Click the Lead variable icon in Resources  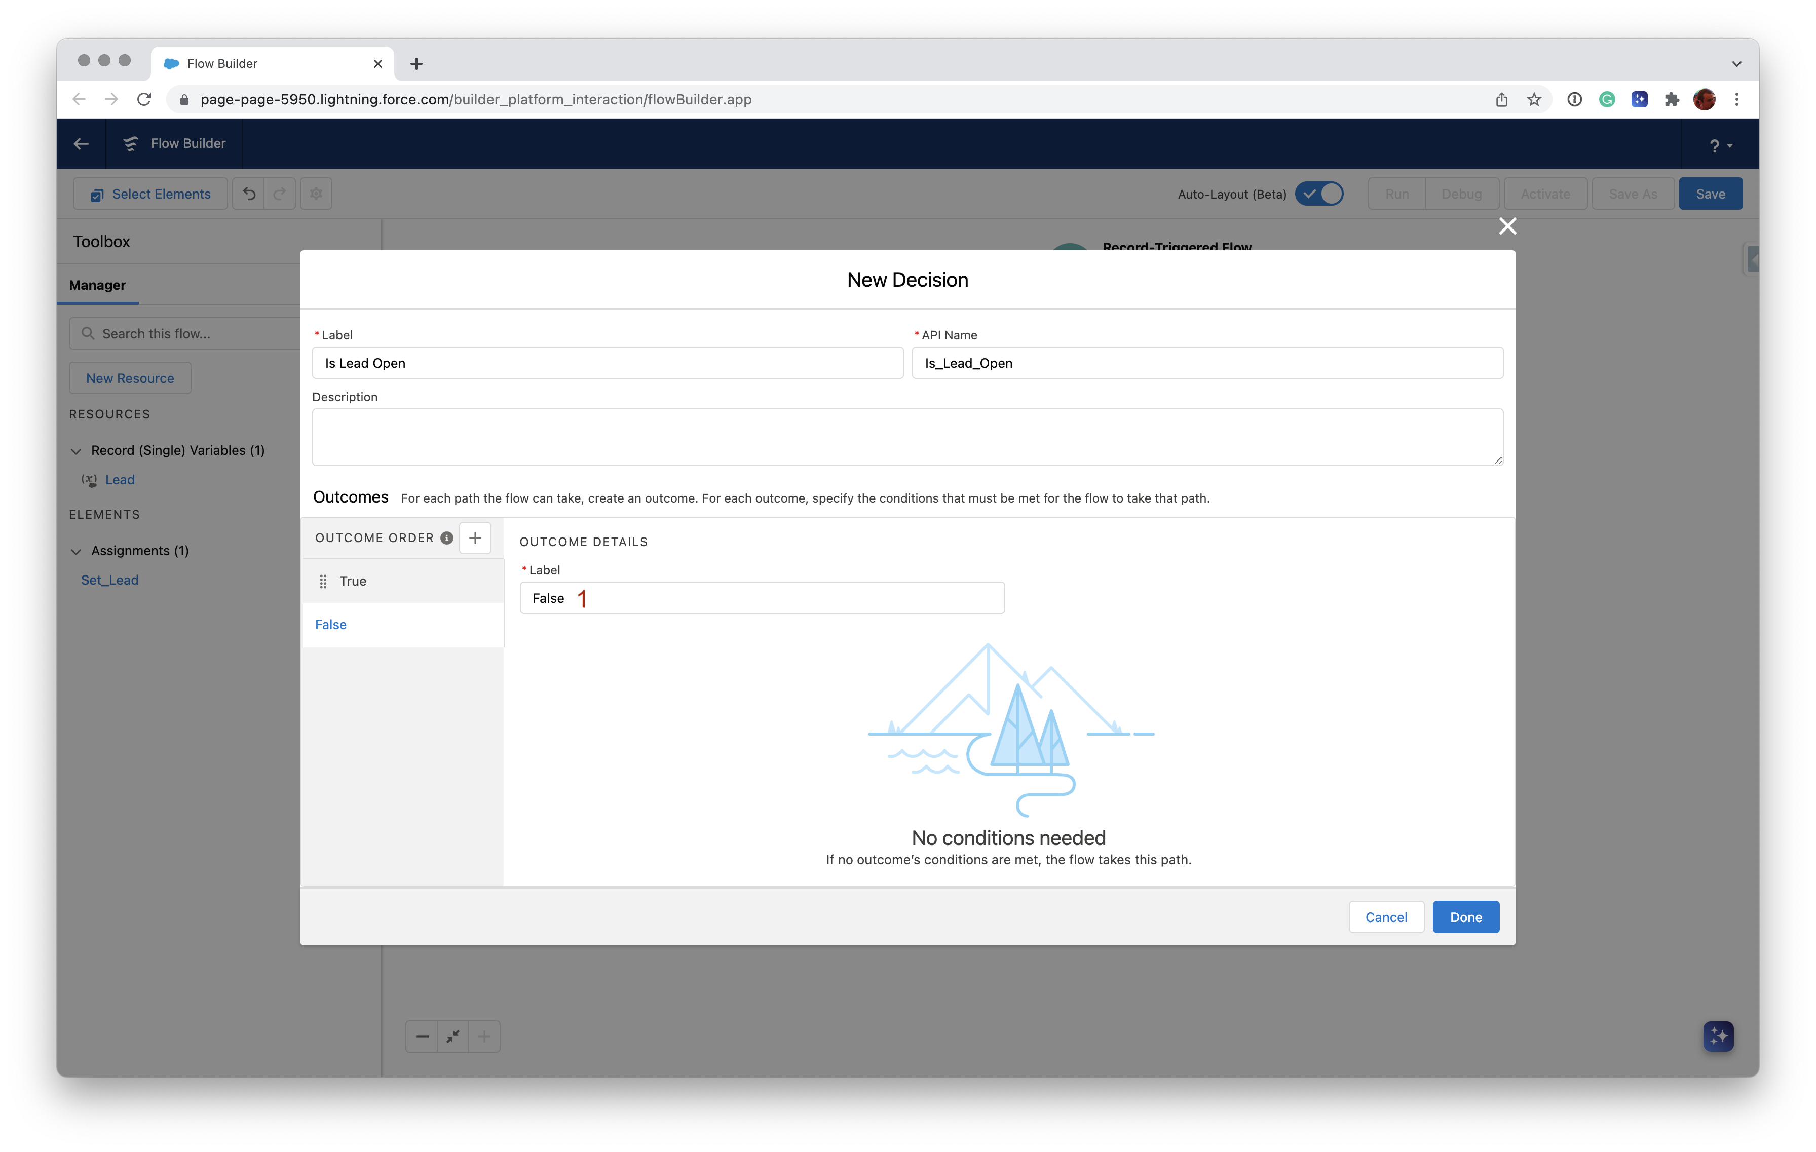89,480
